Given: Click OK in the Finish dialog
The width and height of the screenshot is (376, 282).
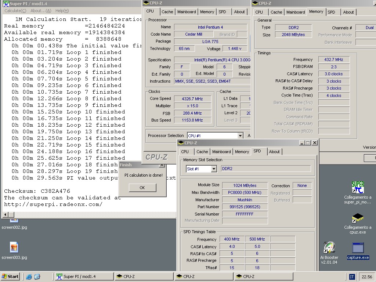Looking at the screenshot, I should pos(142,188).
